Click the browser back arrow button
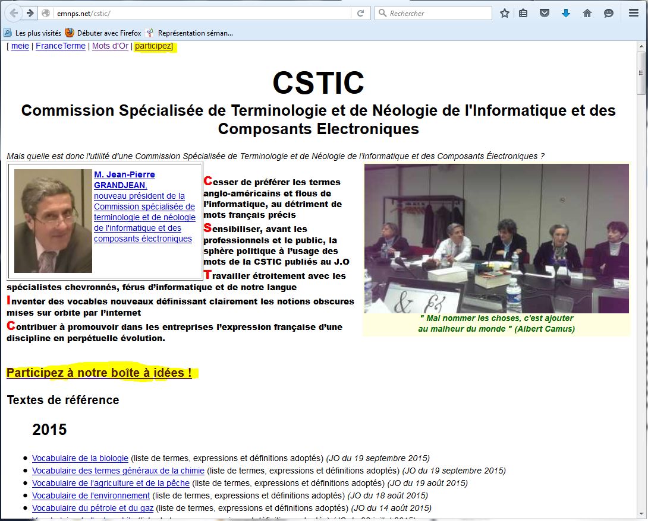Viewport: 648px width, 521px height. coord(13,13)
